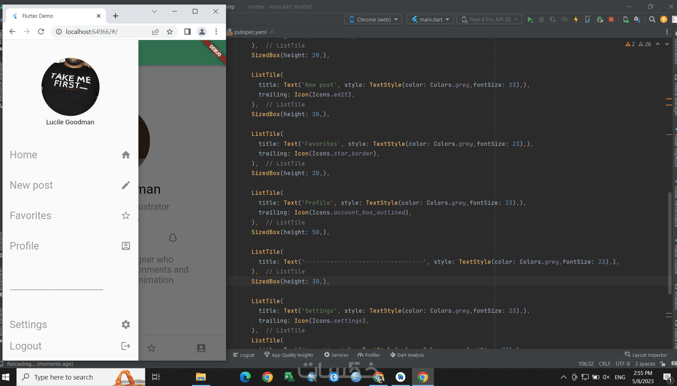Screen dimensions: 677x386
Task: Open the Chrome three-dot menu
Action: click(216, 32)
